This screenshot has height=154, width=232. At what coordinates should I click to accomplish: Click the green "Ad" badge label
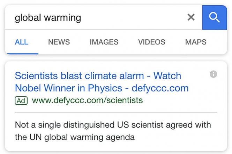pos(21,101)
